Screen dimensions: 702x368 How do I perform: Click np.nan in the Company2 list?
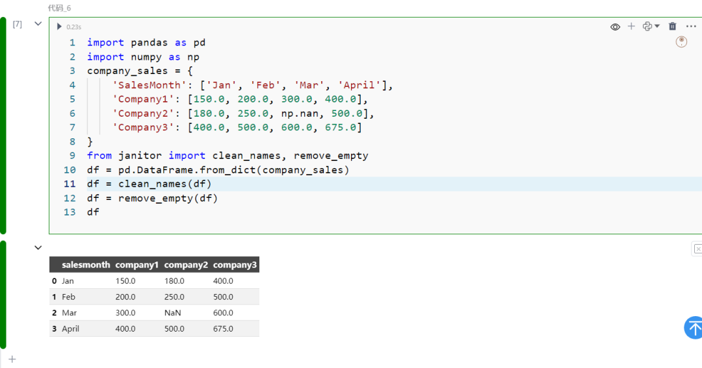point(300,114)
